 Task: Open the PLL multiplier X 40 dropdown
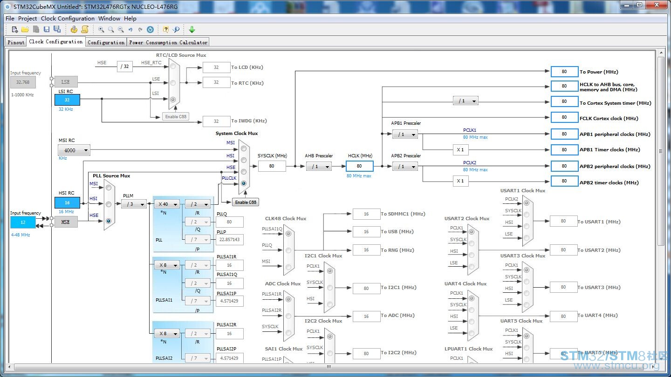click(167, 204)
